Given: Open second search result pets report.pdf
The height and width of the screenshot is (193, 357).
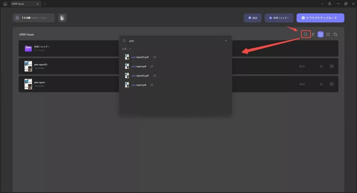Looking at the screenshot, I should [x=175, y=66].
